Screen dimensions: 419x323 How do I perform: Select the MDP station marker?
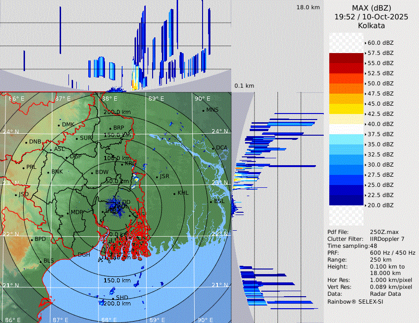pyautogui.click(x=68, y=213)
